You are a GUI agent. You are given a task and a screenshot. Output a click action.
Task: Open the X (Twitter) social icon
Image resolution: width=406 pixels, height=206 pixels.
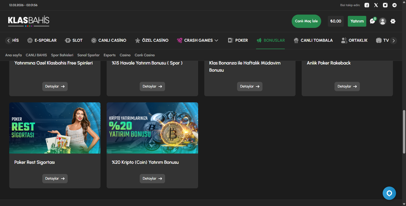(376, 5)
